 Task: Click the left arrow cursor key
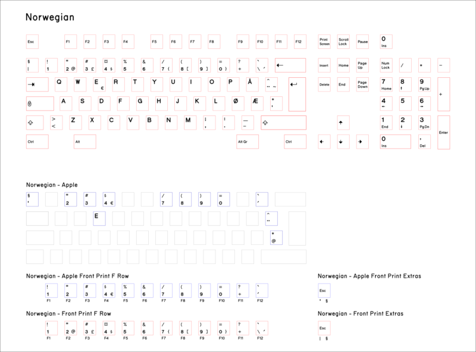click(324, 142)
